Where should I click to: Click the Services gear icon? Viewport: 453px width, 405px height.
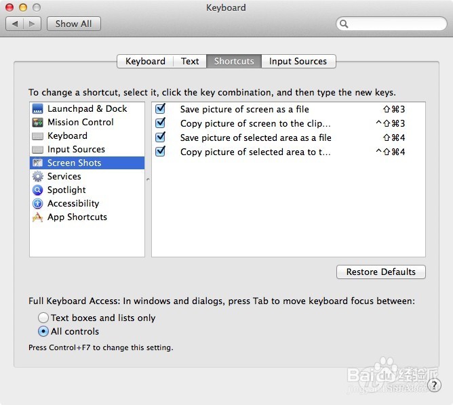(x=37, y=176)
